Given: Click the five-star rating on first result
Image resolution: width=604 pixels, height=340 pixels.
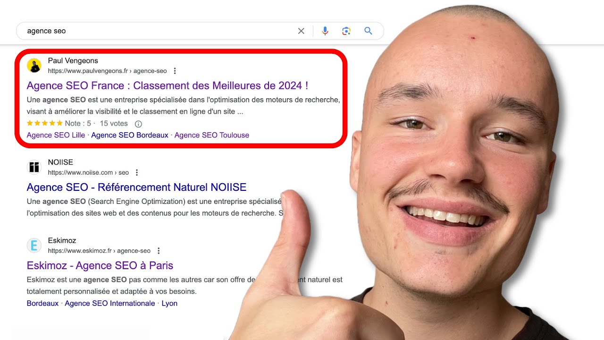Looking at the screenshot, I should tap(45, 123).
